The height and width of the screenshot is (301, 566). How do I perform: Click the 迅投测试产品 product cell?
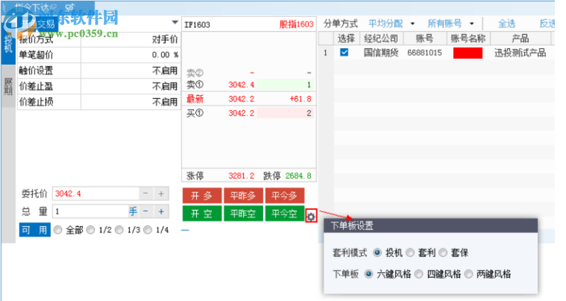coord(520,53)
